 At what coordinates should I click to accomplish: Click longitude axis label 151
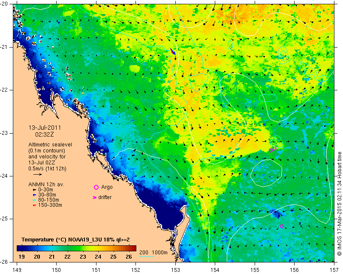click(x=96, y=270)
